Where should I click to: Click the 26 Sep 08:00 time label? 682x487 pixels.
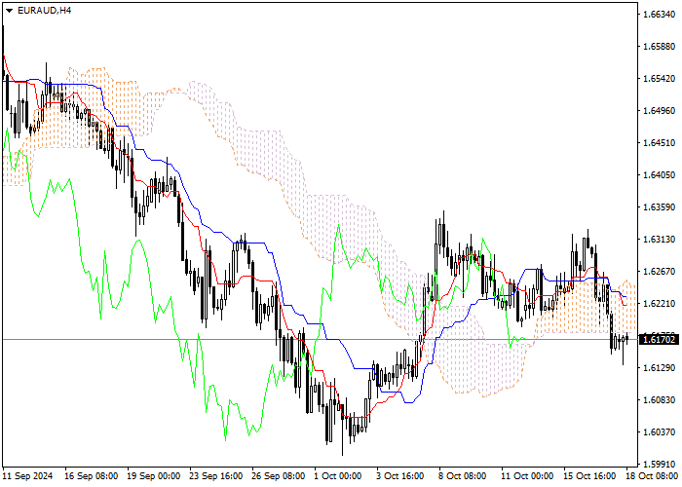(x=279, y=476)
